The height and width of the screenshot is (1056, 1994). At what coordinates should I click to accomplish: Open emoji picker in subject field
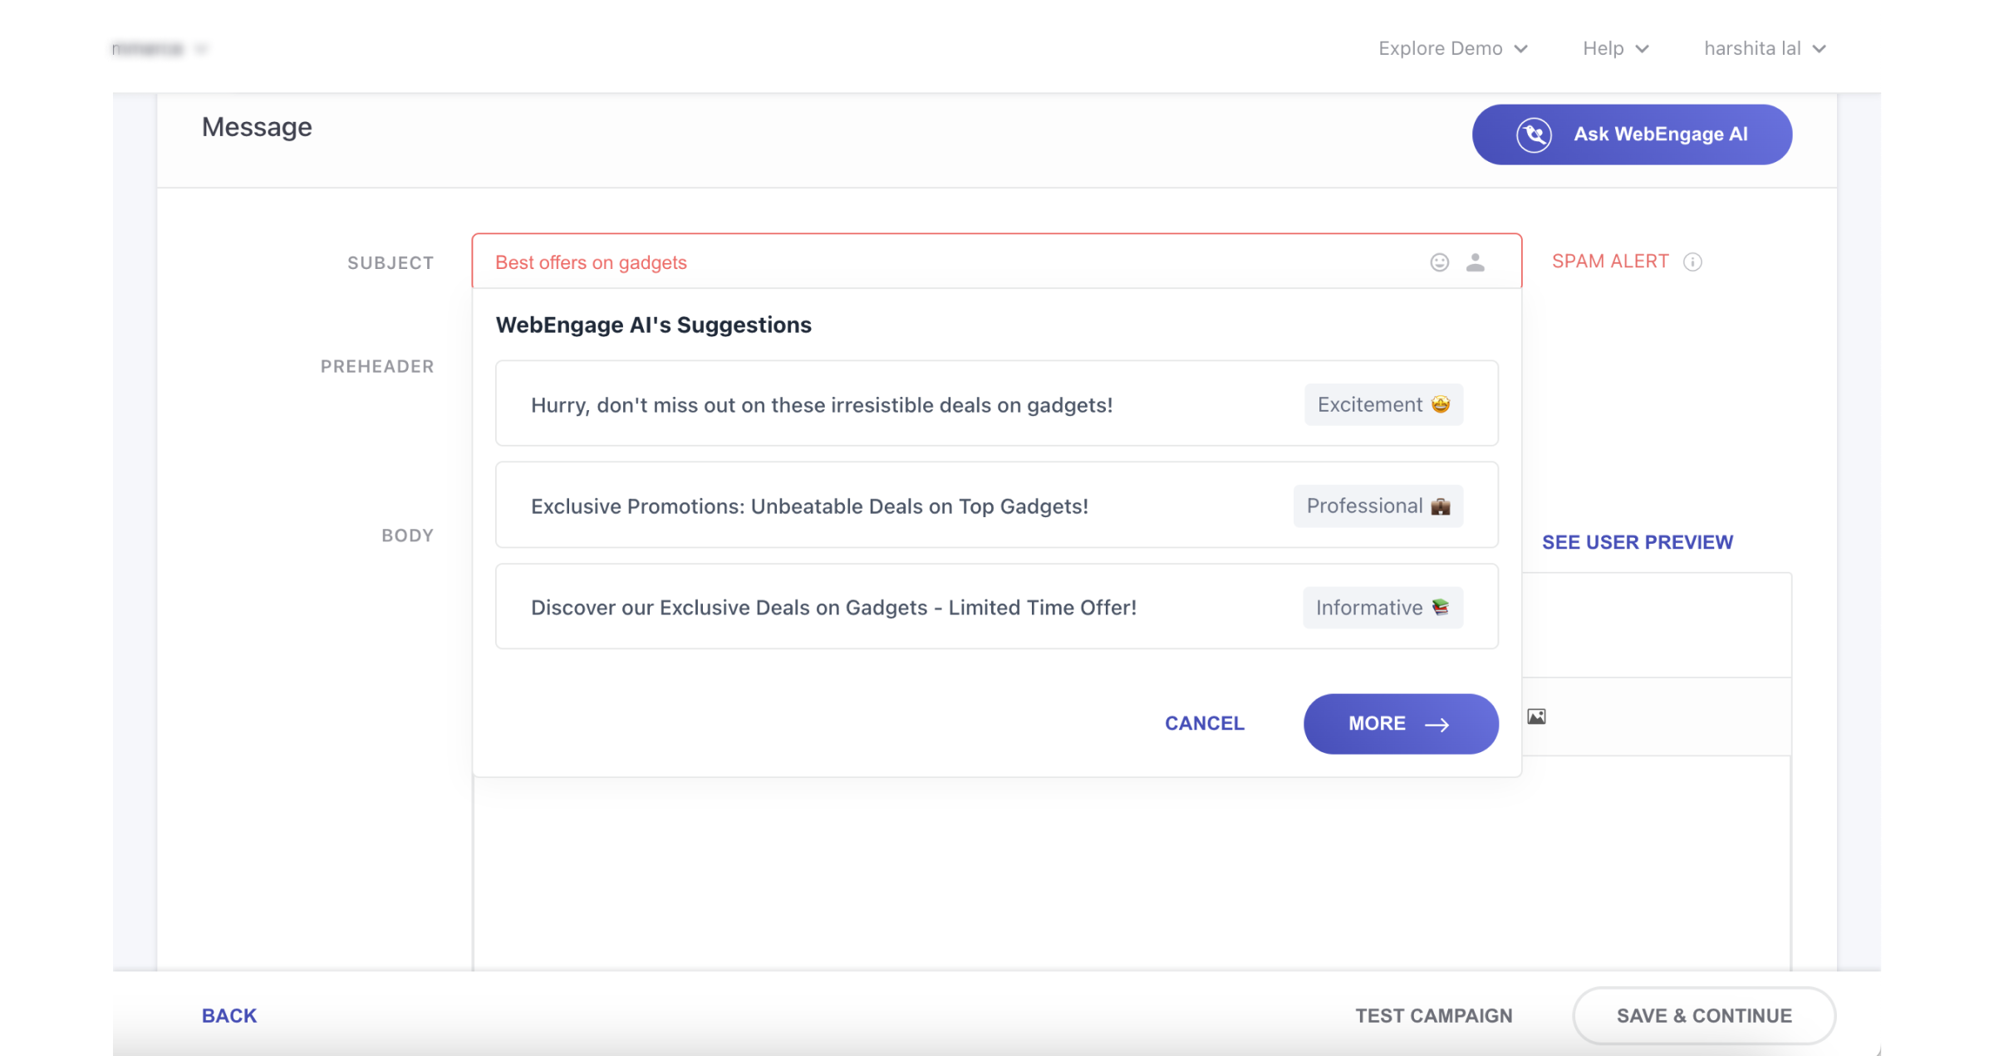(1439, 262)
